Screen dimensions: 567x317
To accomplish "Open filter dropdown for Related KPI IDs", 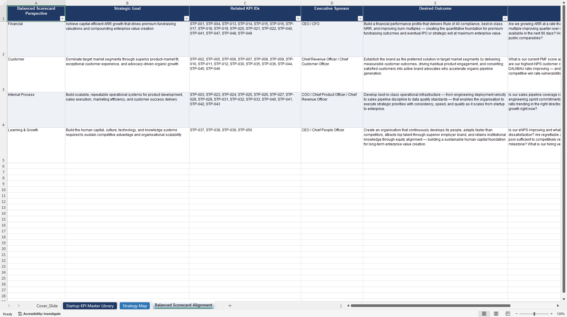I will click(298, 19).
